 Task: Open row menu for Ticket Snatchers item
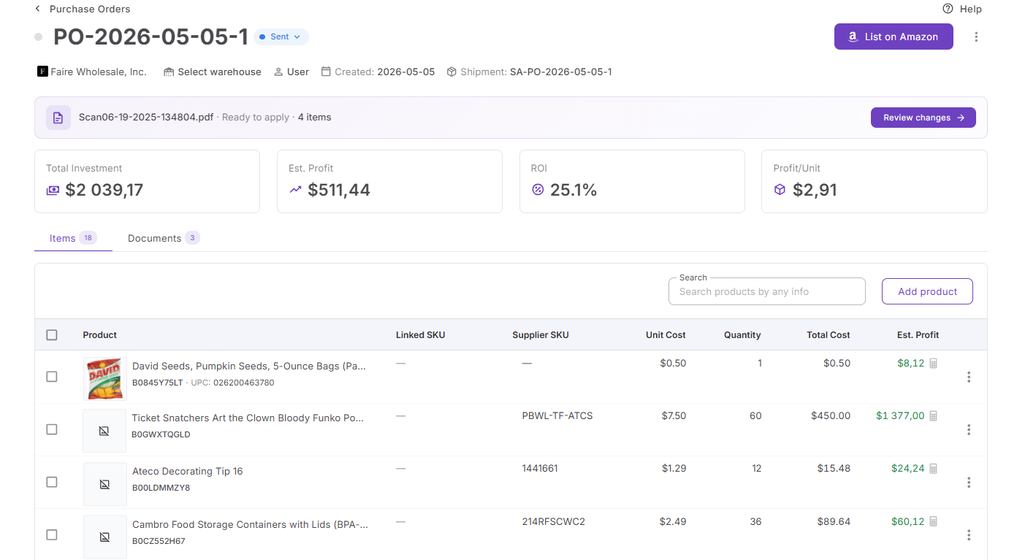[969, 429]
